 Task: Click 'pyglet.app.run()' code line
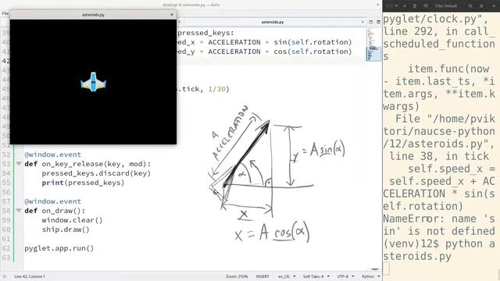click(59, 248)
